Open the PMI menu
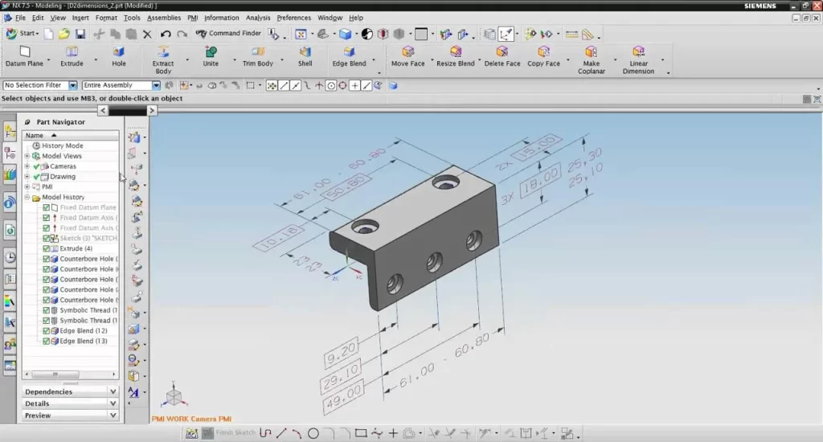This screenshot has width=823, height=442. pyautogui.click(x=192, y=18)
